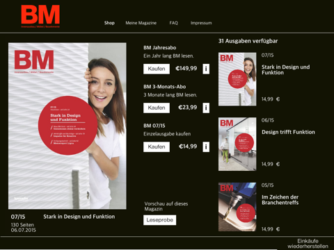Click the €149,99 price
The width and height of the screenshot is (334, 250).
pyautogui.click(x=186, y=68)
